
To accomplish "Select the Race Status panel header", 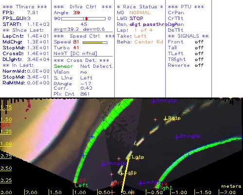I will [x=140, y=7].
